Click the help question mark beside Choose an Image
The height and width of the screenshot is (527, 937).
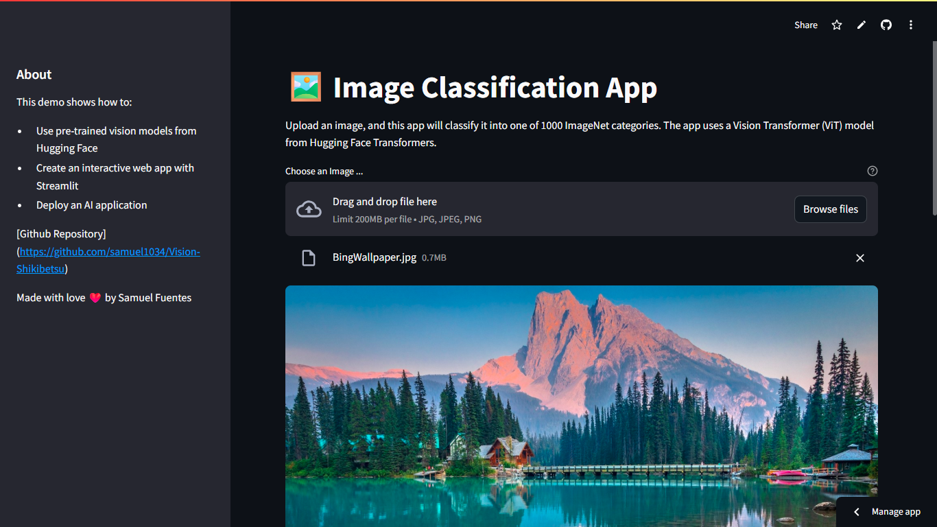pyautogui.click(x=872, y=170)
